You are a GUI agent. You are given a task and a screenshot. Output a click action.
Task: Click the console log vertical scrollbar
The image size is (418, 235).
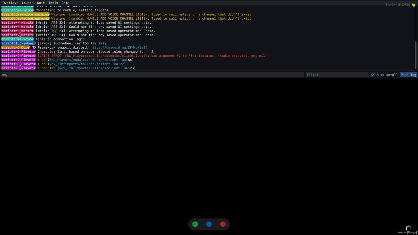(416, 55)
